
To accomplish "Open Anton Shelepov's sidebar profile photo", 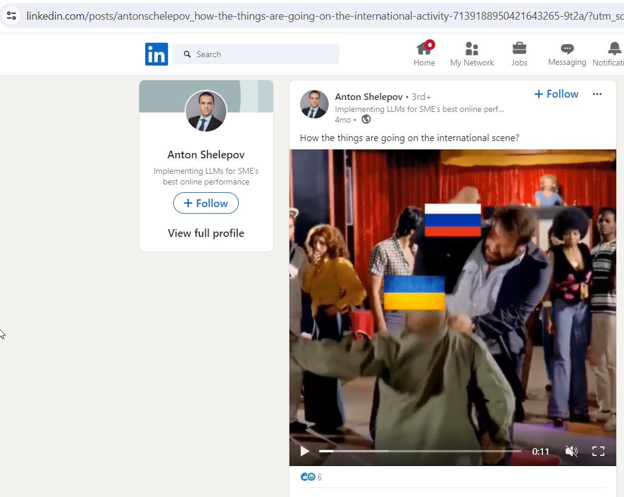I will tap(206, 111).
